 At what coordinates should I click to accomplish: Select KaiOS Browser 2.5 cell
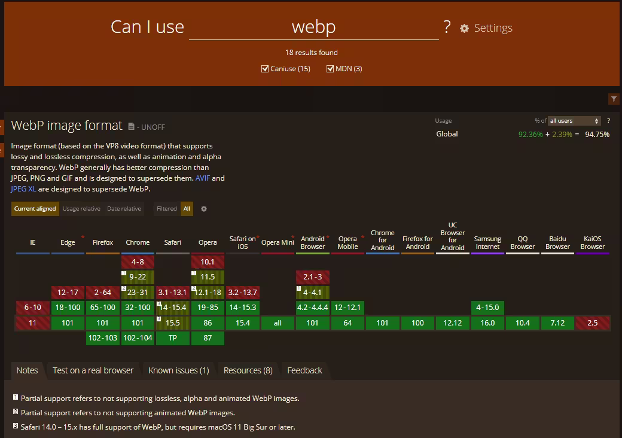(x=592, y=323)
